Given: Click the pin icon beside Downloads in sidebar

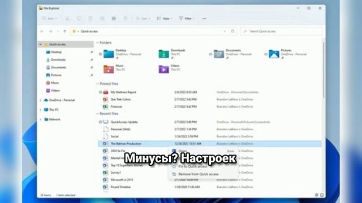Looking at the screenshot, I should [92, 60].
